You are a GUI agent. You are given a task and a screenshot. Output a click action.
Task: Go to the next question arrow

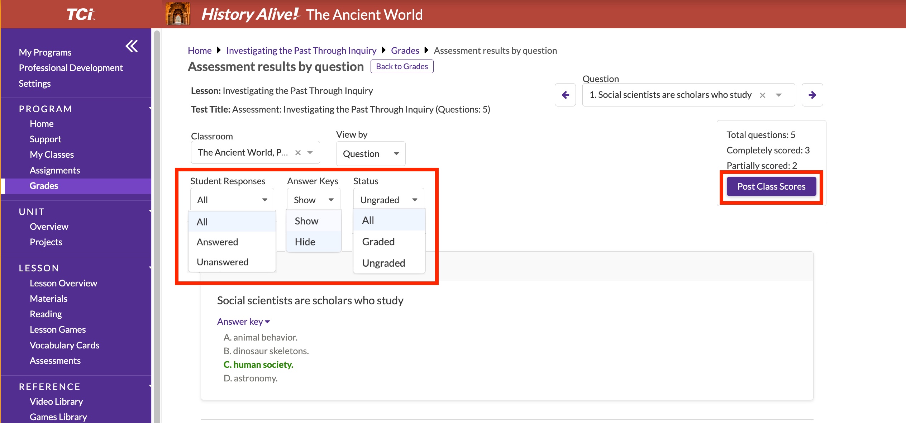point(812,95)
